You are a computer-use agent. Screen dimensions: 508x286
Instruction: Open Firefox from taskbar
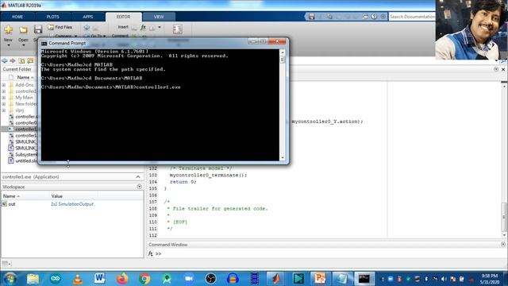pyautogui.click(x=122, y=279)
